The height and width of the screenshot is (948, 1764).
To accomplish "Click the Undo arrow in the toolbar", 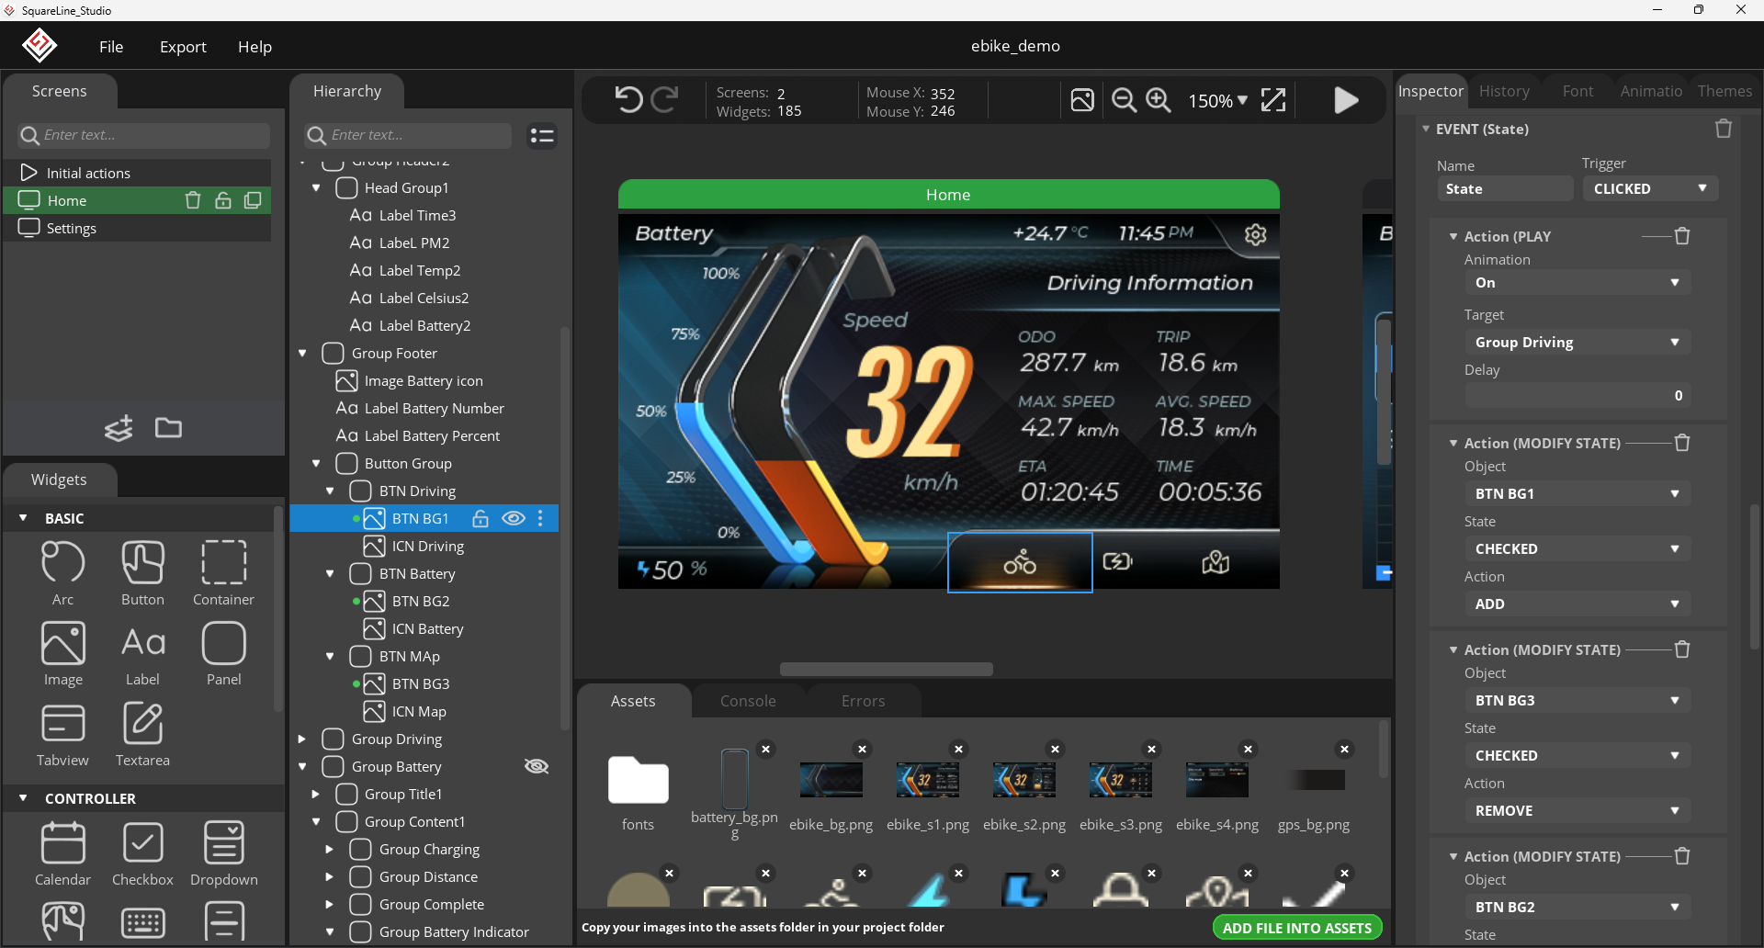I will (x=628, y=99).
